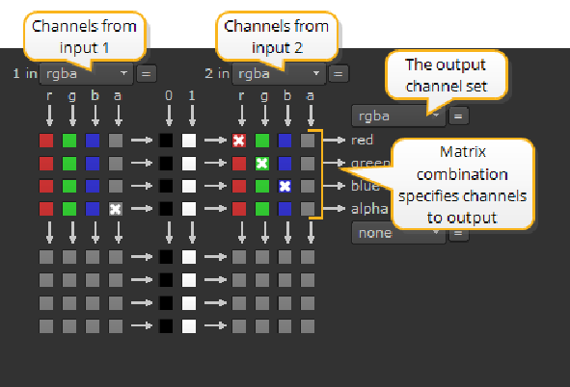This screenshot has width=570, height=387.
Task: Open the 2 in rgba channel dropdown
Action: pyautogui.click(x=279, y=74)
